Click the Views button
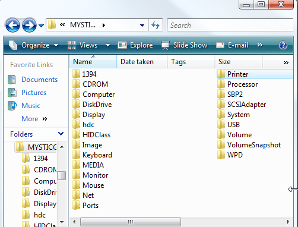Viewport: 298px width, 227px height. coord(83,45)
